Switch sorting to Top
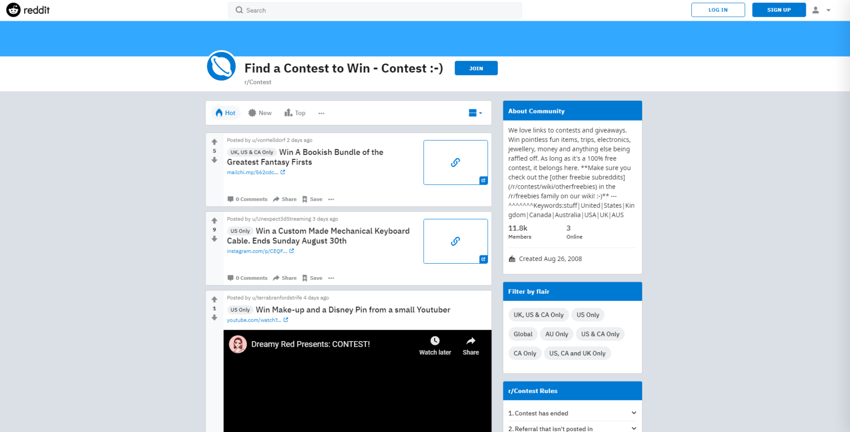850x432 pixels. (x=295, y=113)
